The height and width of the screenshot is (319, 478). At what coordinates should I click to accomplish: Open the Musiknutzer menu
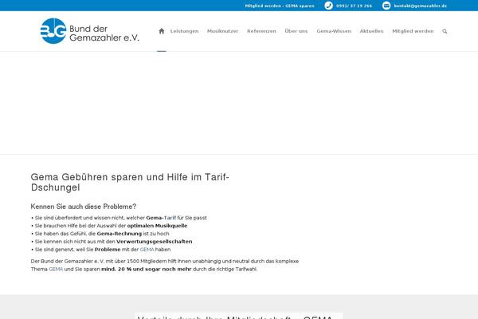pos(222,31)
